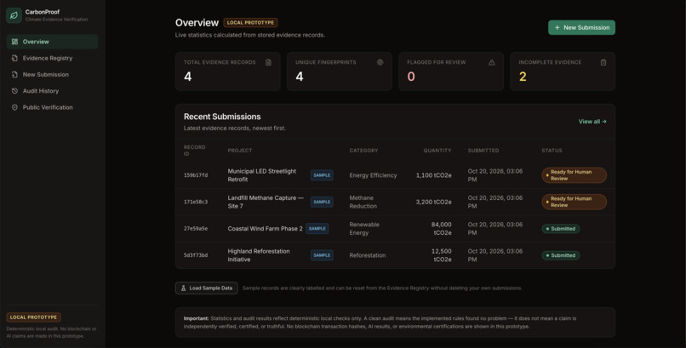Screen dimensions: 686x348
Task: Click the SUBMITTED column header
Action: click(483, 151)
